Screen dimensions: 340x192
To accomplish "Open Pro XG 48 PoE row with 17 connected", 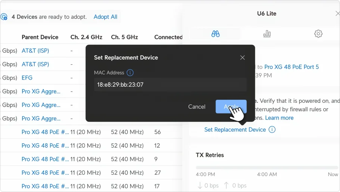I will 45,186.
